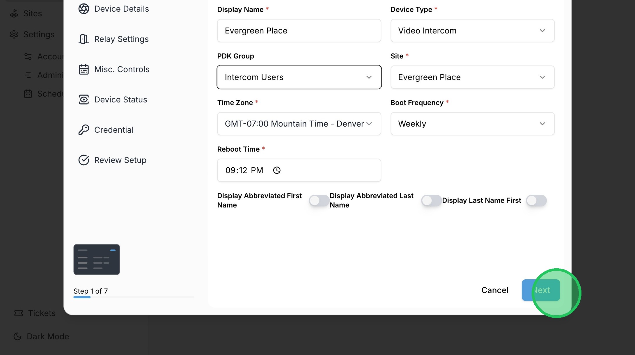Click the Dark Mode moon icon

click(x=18, y=336)
